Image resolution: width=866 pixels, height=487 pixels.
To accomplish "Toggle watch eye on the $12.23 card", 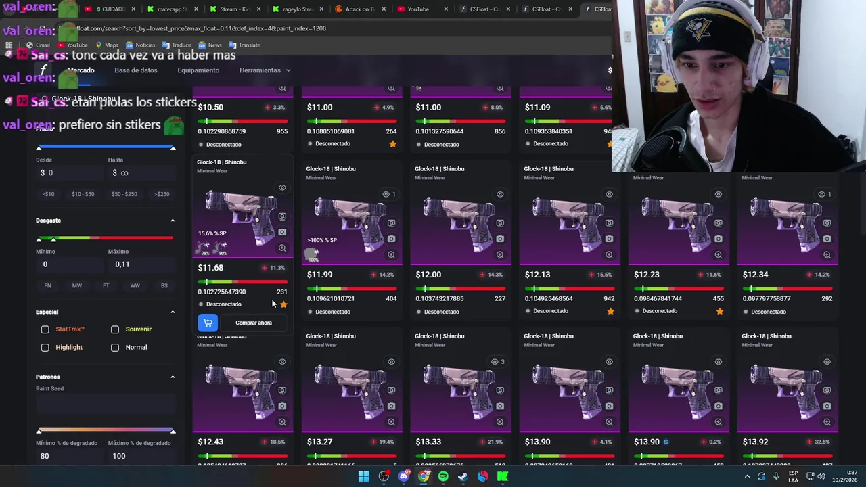I will click(x=718, y=194).
